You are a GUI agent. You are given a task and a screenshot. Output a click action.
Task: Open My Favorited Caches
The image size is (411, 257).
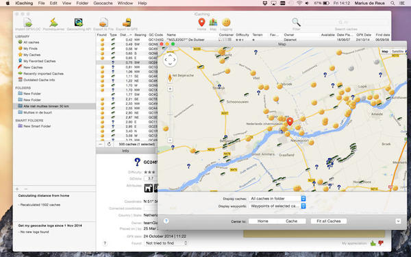(39, 61)
